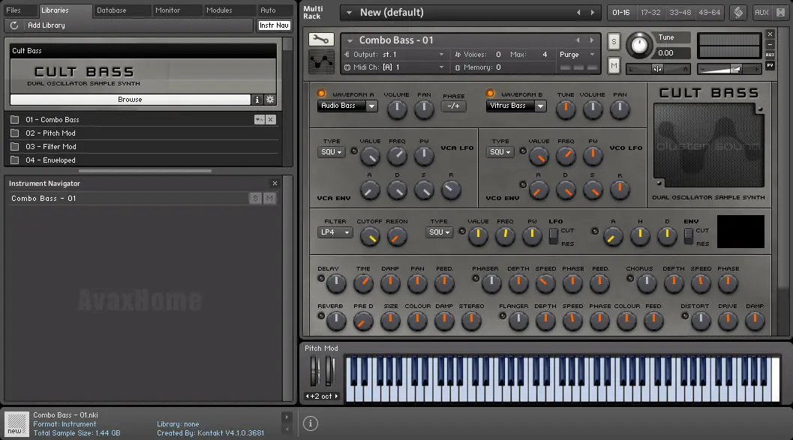Click the waveform thumbnail under the wrench
793x440 pixels.
click(321, 61)
